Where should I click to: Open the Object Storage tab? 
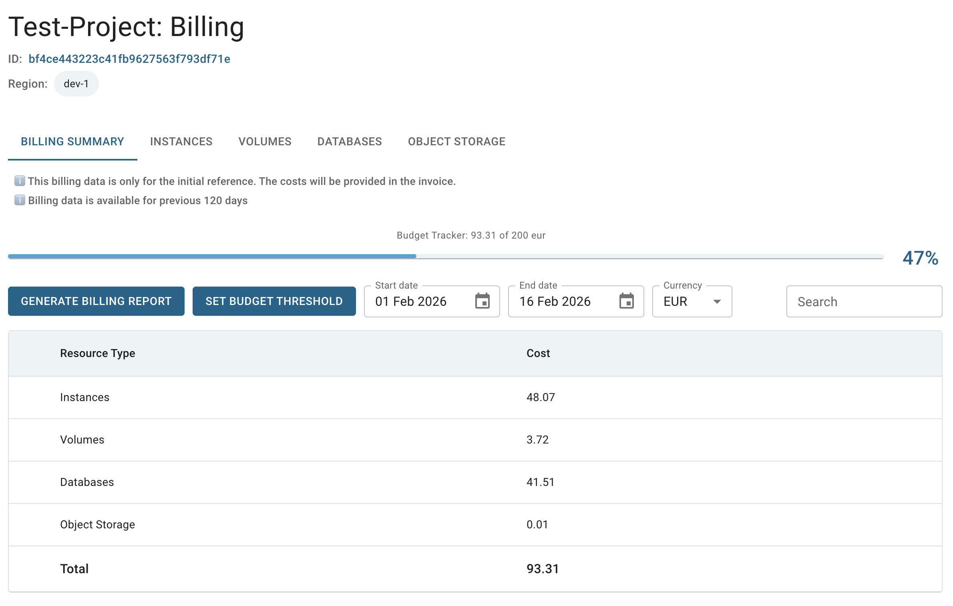(x=456, y=141)
